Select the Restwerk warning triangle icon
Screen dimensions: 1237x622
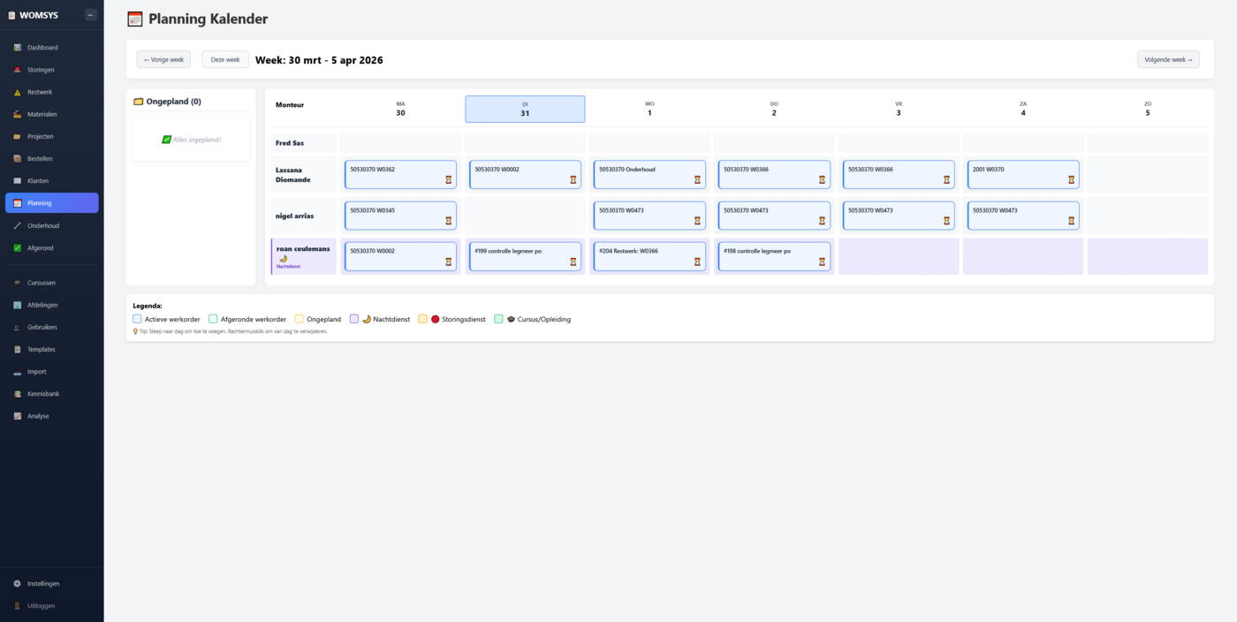pyautogui.click(x=16, y=91)
